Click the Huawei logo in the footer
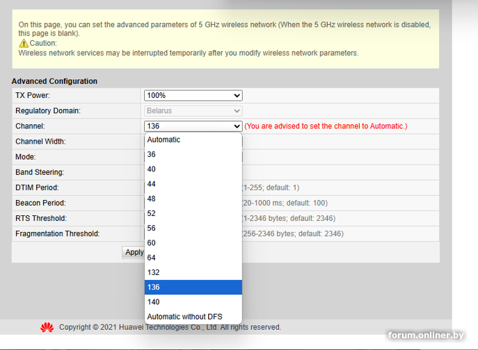Image resolution: width=478 pixels, height=350 pixels. click(47, 327)
